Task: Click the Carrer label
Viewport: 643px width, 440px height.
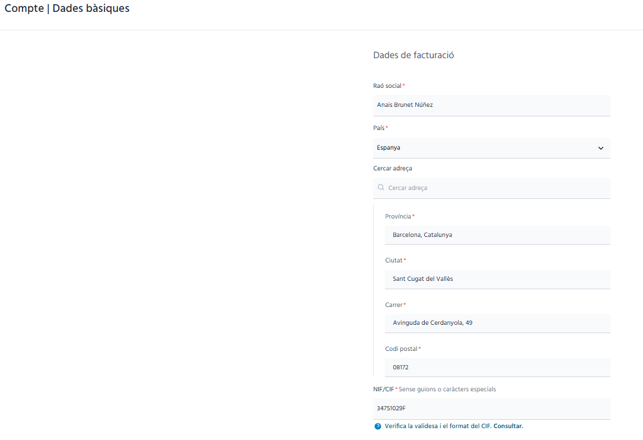Action: pos(394,305)
